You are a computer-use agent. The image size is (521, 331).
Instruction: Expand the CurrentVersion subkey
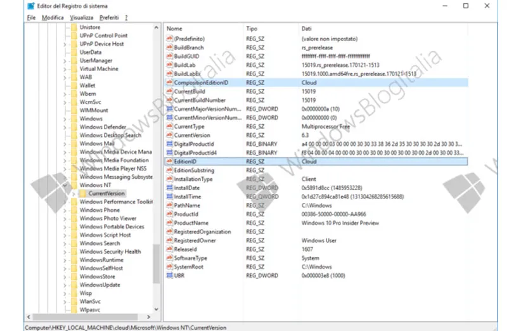tap(74, 194)
